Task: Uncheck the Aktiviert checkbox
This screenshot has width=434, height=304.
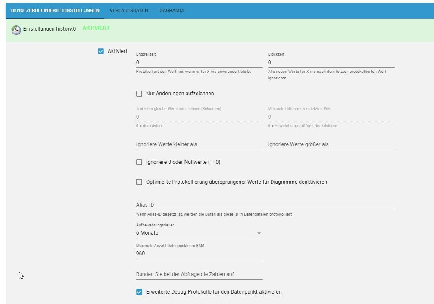Action: coord(101,51)
